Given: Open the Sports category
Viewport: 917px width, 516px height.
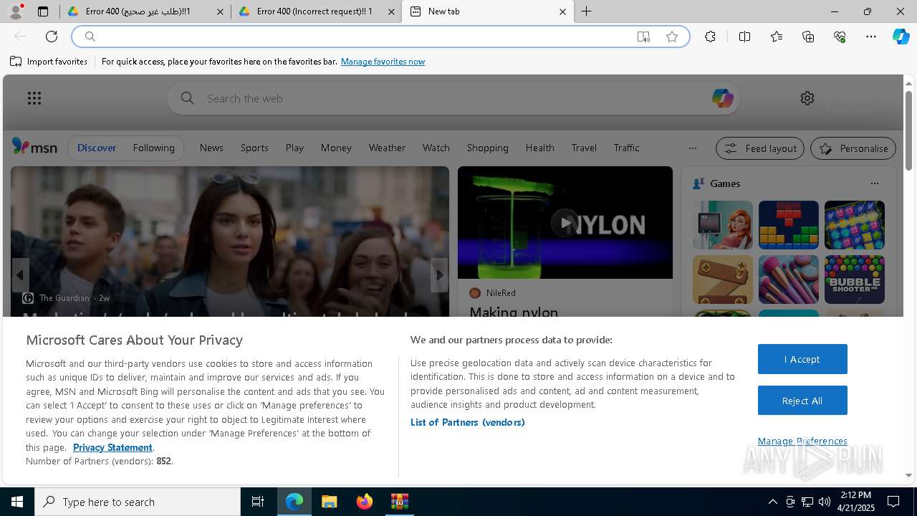Looking at the screenshot, I should coord(254,148).
